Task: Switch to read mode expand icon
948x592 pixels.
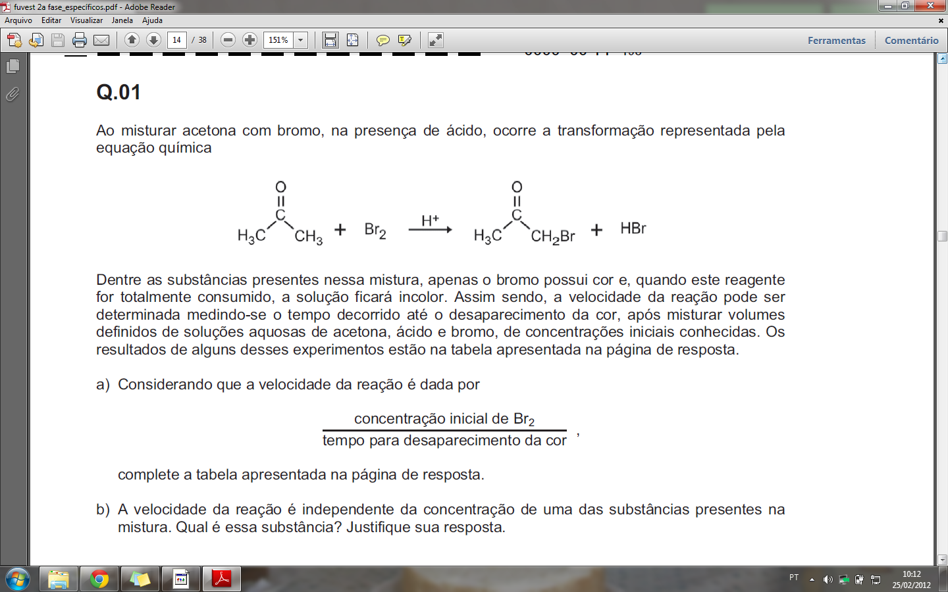Action: click(436, 40)
